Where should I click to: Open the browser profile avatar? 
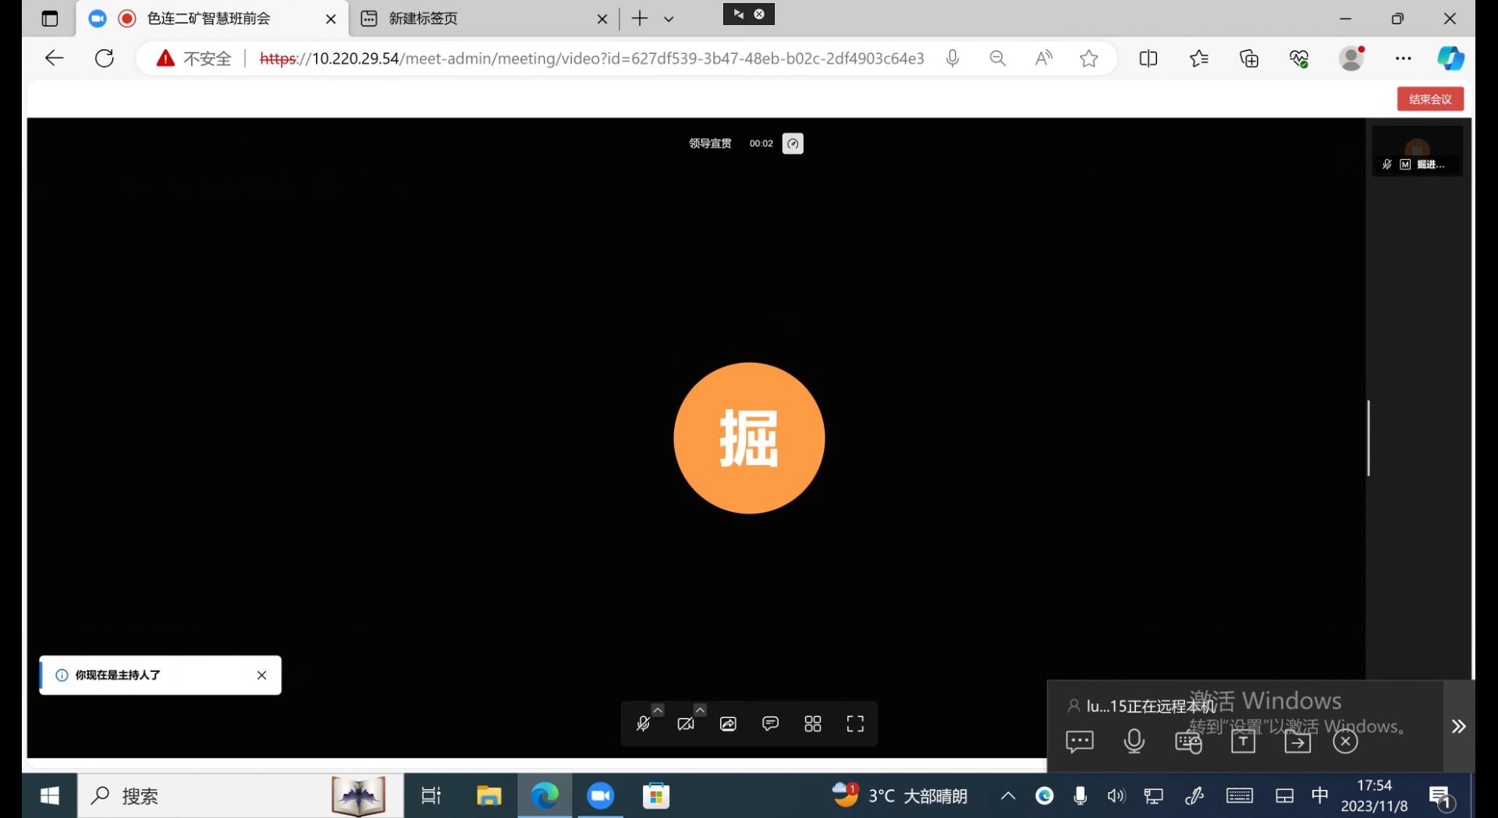click(1351, 59)
